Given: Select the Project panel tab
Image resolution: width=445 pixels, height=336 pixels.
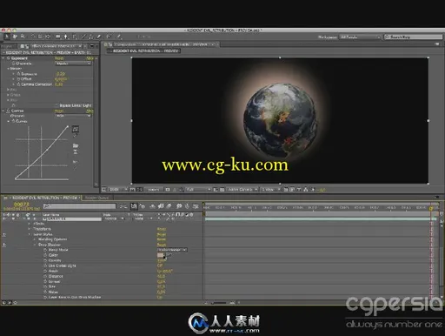Looking at the screenshot, I should pyautogui.click(x=9, y=46).
